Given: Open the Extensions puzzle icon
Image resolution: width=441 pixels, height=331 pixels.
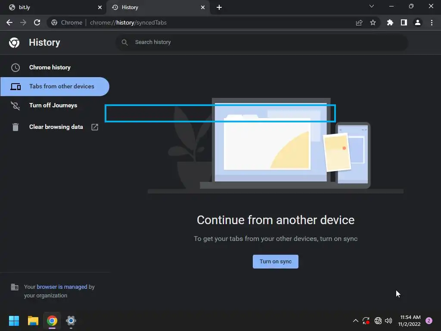Looking at the screenshot, I should pyautogui.click(x=390, y=22).
